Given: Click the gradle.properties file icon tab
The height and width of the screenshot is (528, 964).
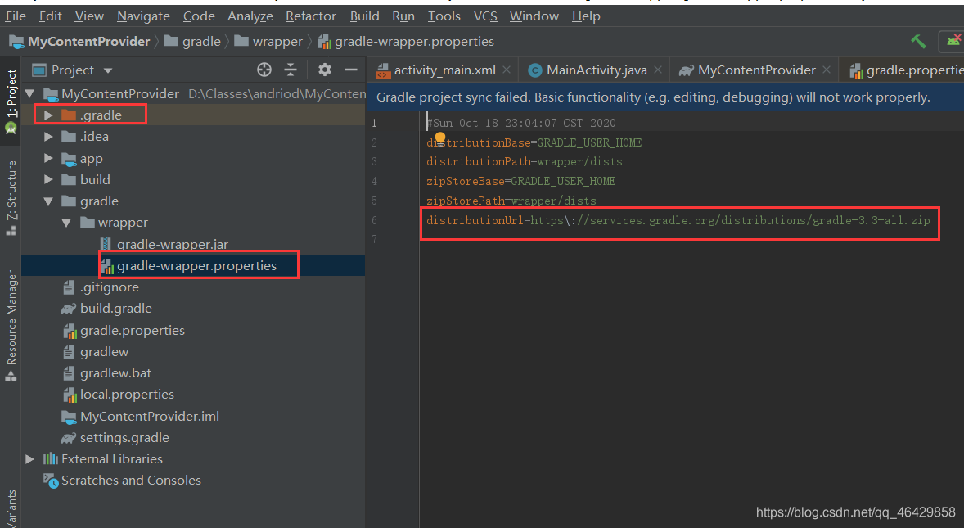Looking at the screenshot, I should (857, 70).
